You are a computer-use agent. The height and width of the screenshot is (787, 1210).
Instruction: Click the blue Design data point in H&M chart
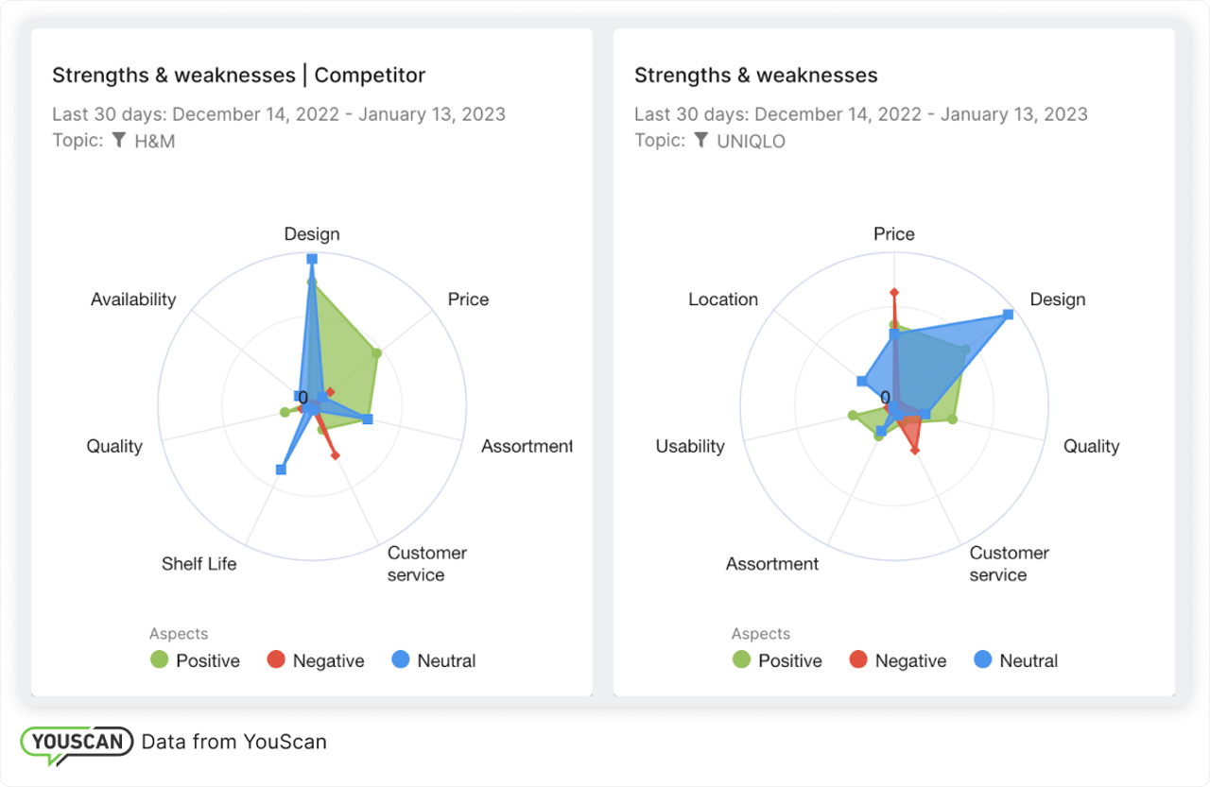pos(312,258)
